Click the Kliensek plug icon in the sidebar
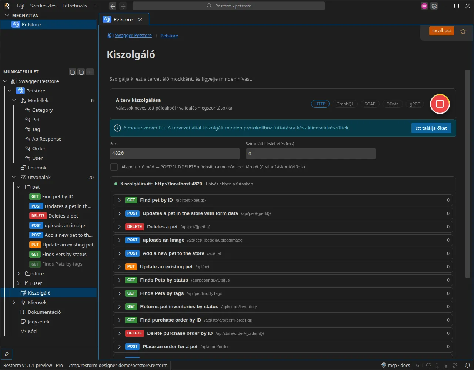474x370 pixels. [23, 303]
